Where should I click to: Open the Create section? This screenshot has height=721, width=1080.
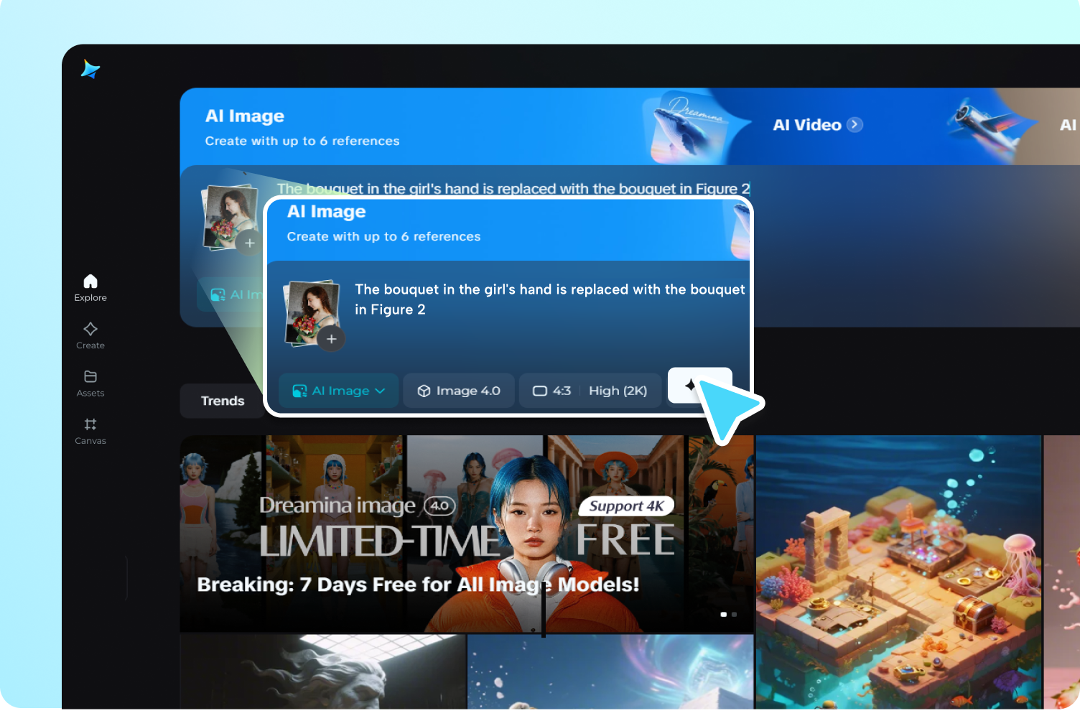90,335
